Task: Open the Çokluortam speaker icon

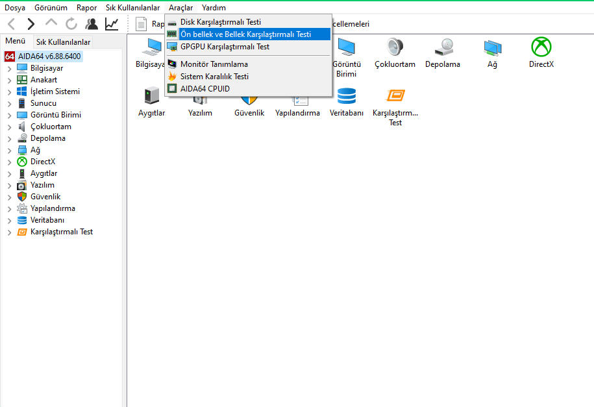Action: point(395,47)
